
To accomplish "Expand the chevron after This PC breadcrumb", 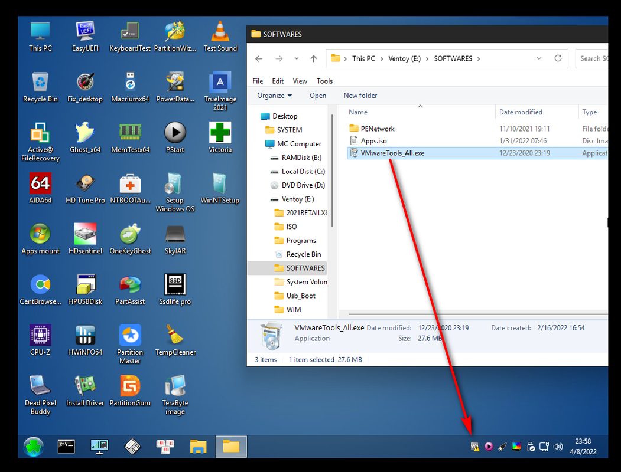I will pos(382,59).
